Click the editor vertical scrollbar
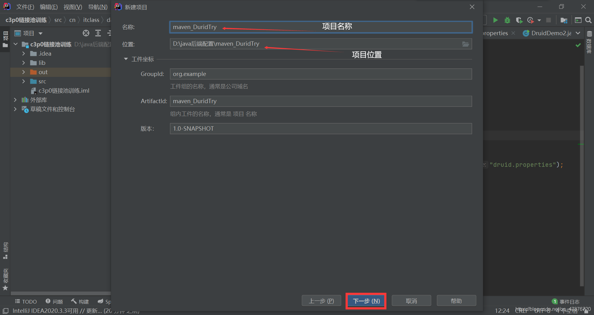The width and height of the screenshot is (594, 315). click(582, 176)
